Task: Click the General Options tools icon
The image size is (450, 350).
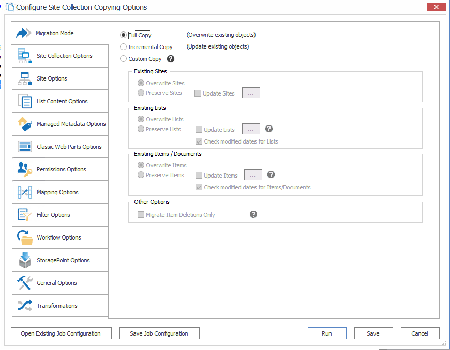Action: [x=24, y=282]
